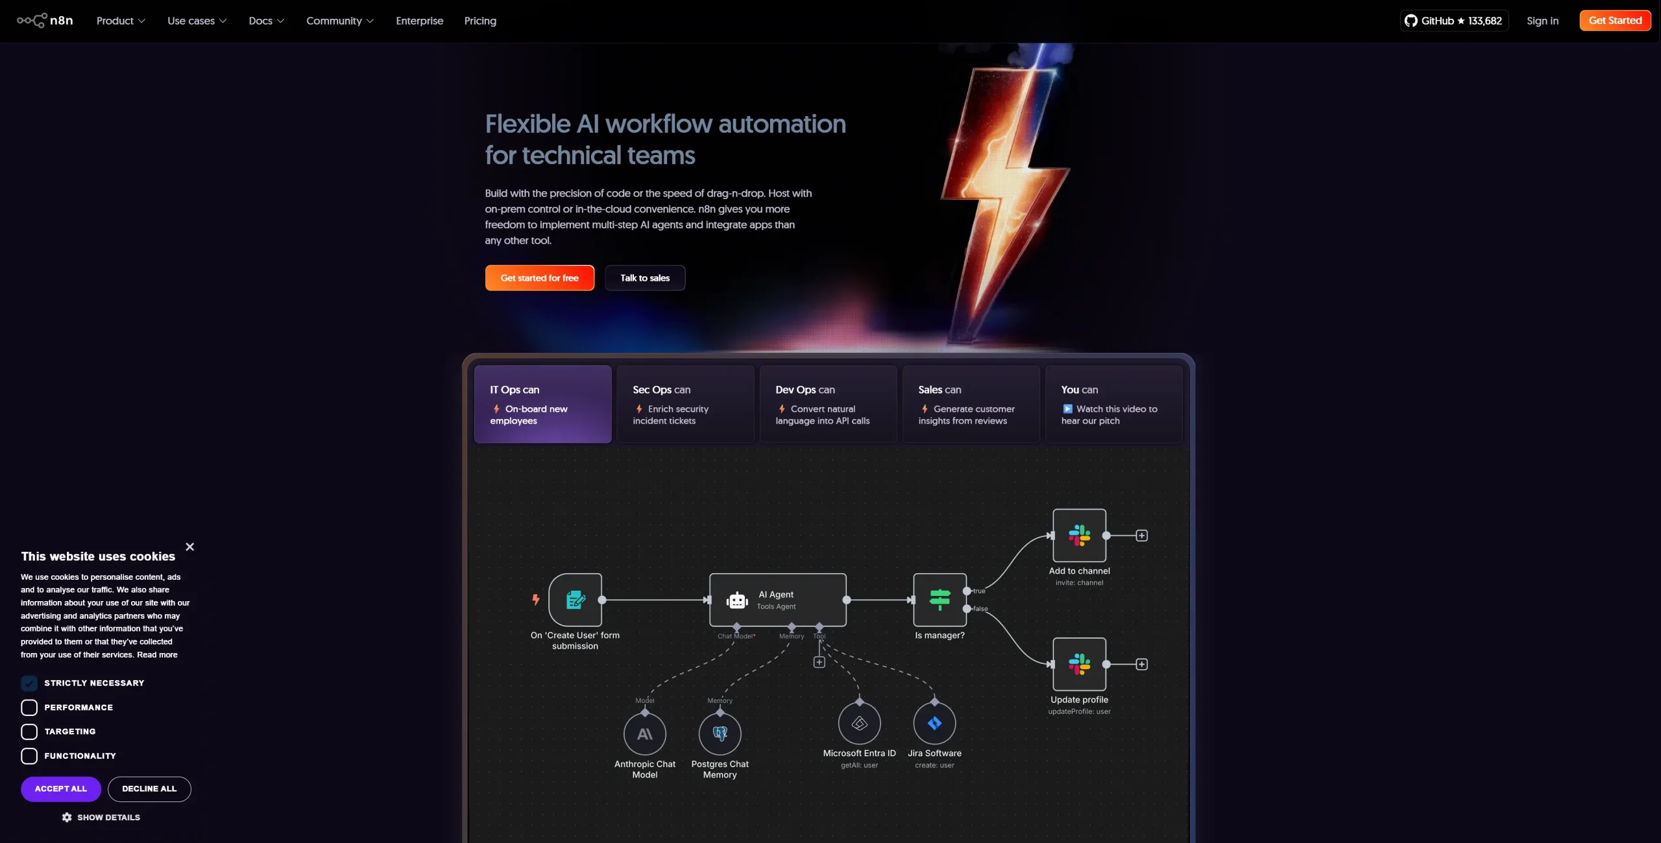Tick the Functionality cookies checkbox
The width and height of the screenshot is (1661, 843).
(29, 756)
